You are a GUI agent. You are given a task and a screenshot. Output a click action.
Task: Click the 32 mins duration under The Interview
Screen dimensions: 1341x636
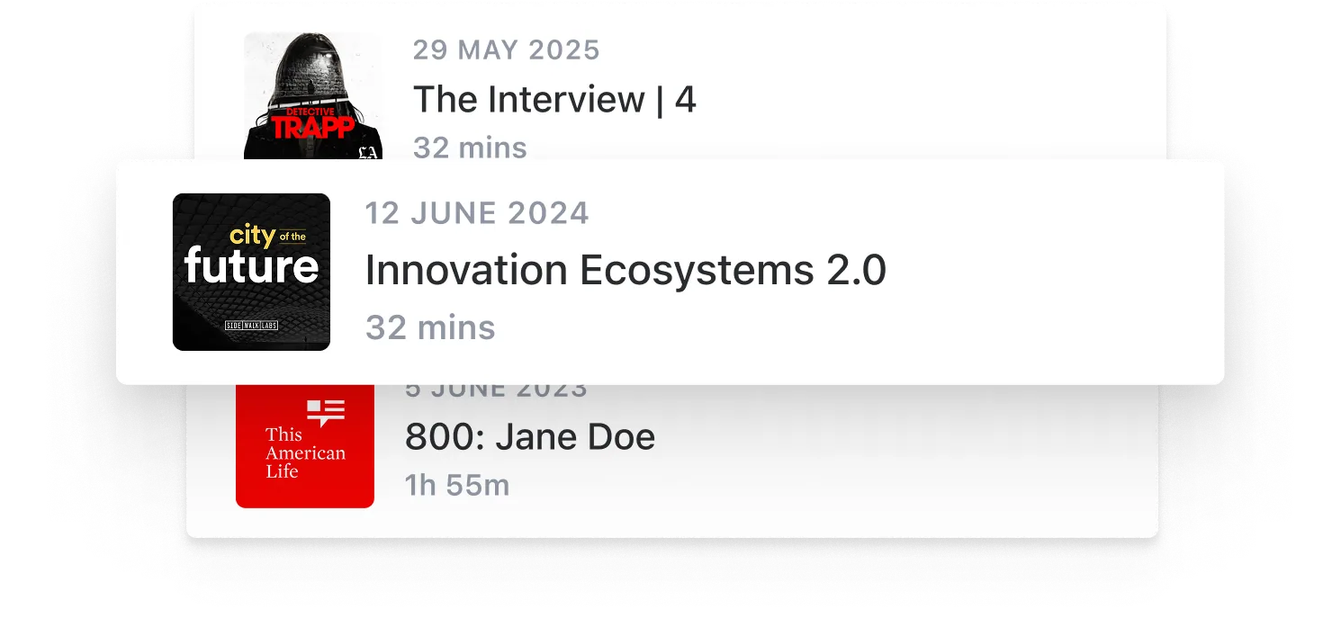point(470,148)
